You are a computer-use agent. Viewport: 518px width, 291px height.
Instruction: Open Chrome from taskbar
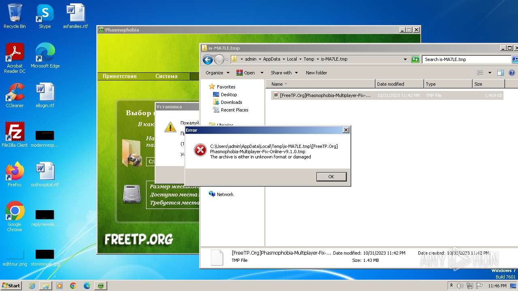click(73, 286)
